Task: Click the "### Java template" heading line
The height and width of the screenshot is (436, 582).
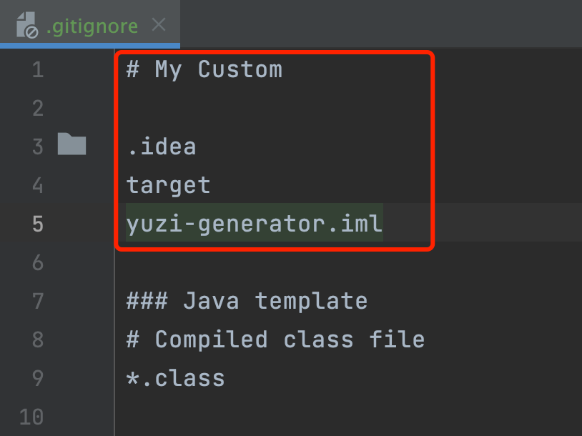Action: pyautogui.click(x=247, y=302)
